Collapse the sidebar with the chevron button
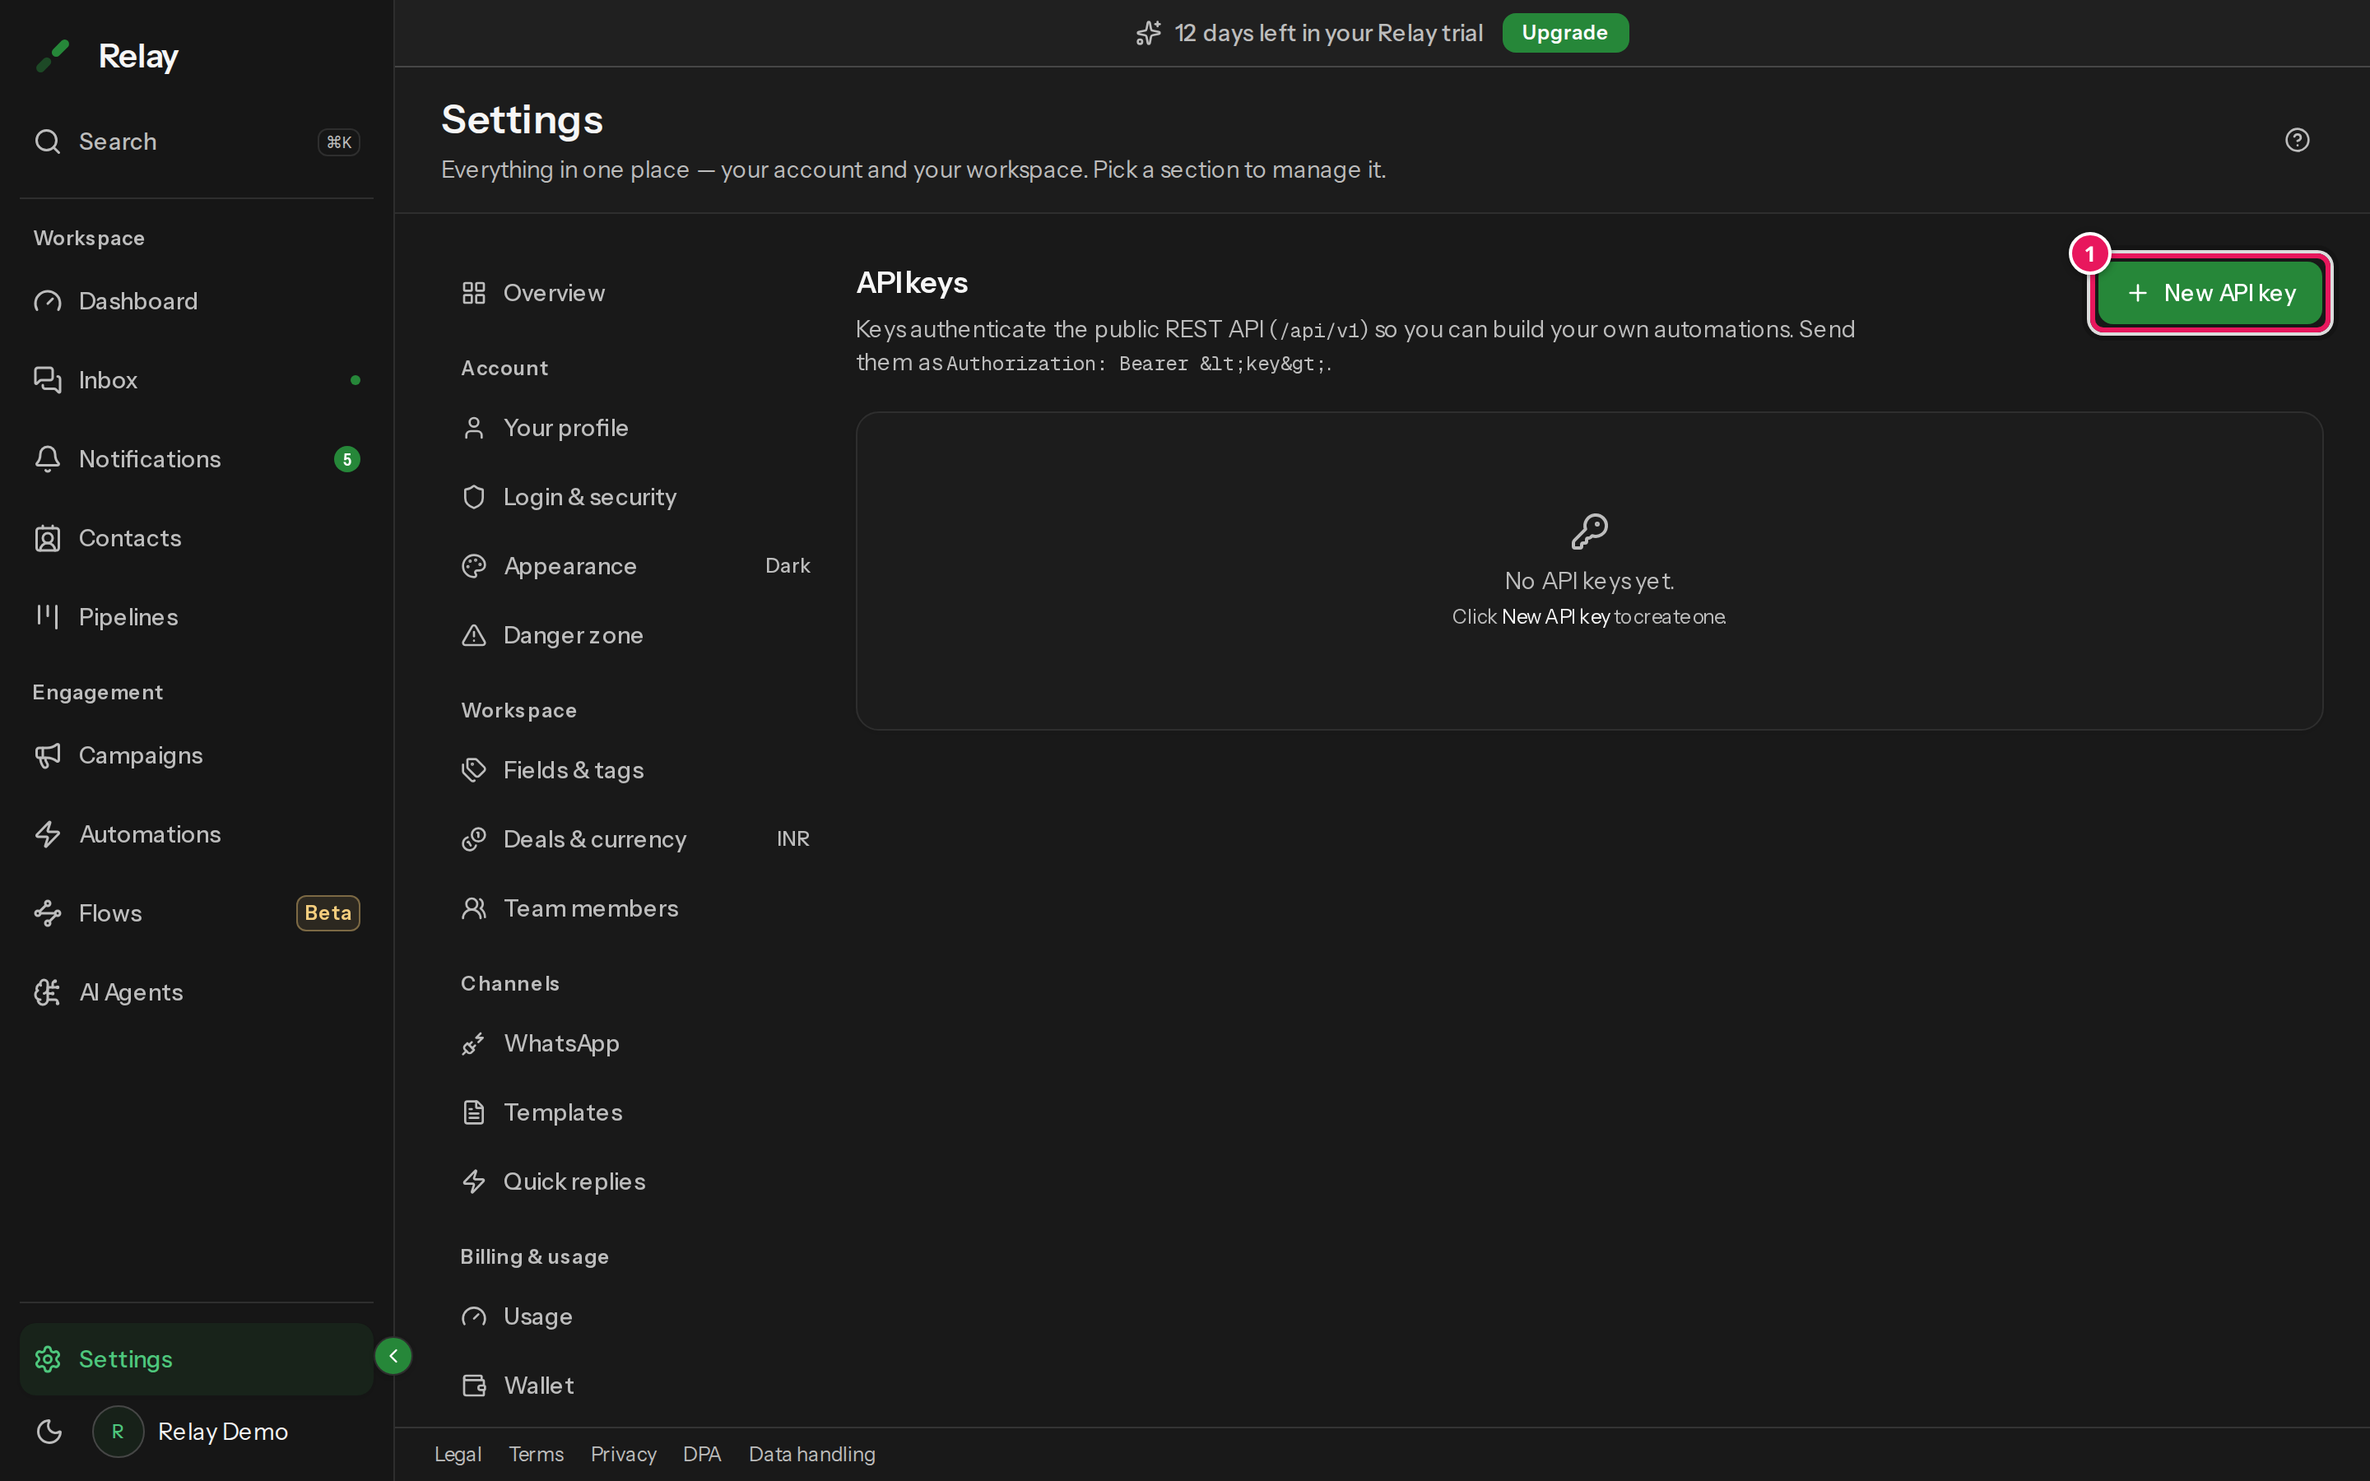This screenshot has width=2370, height=1481. pos(393,1356)
